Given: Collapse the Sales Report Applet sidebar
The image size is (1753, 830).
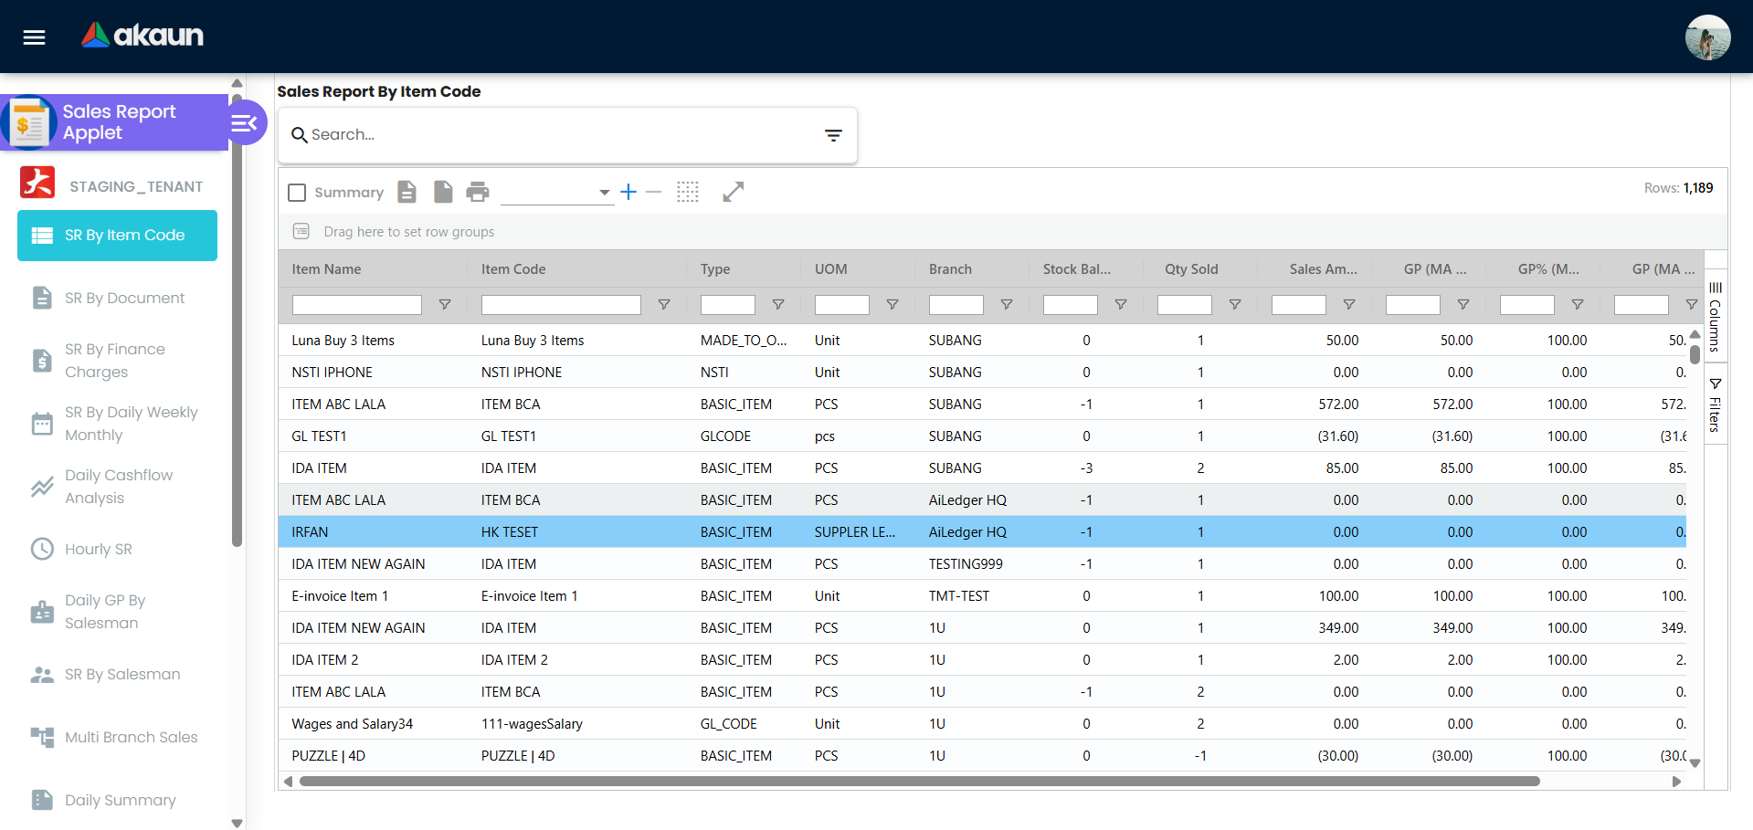Looking at the screenshot, I should (245, 121).
